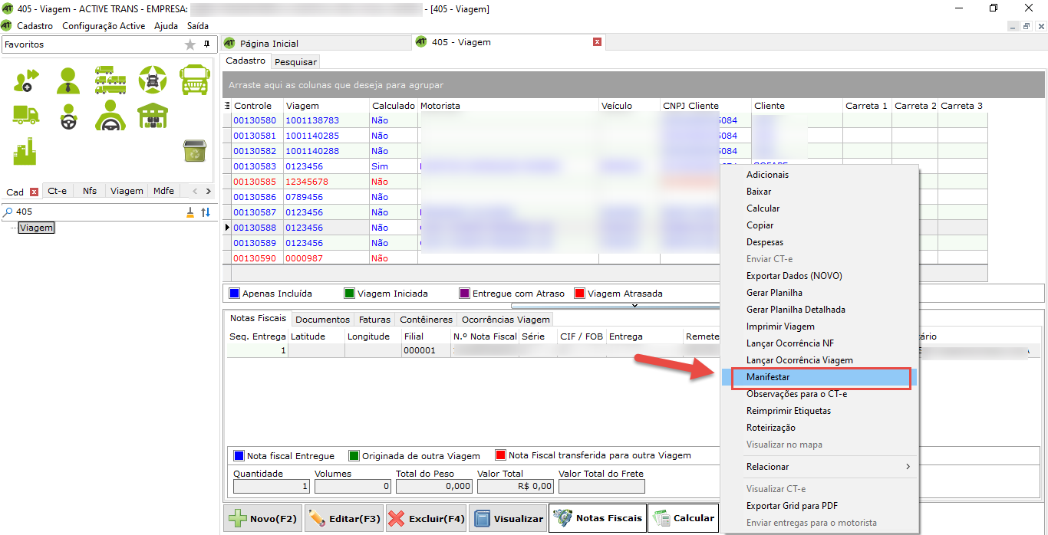Click the Excluir(F4) button

[x=426, y=519]
